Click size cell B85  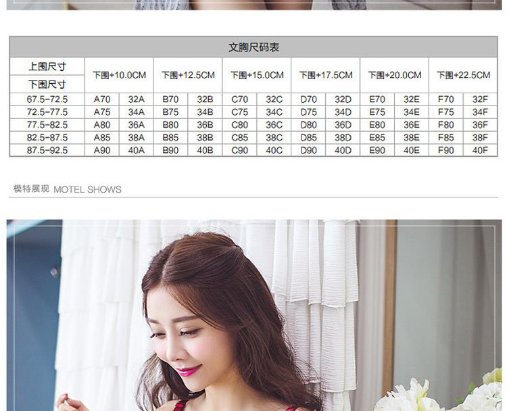click(171, 138)
